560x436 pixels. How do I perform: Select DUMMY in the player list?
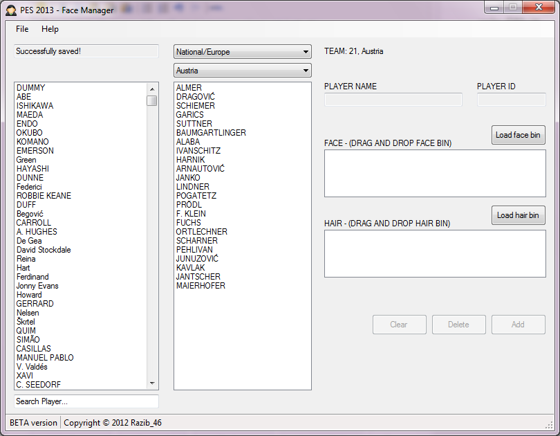[81, 88]
